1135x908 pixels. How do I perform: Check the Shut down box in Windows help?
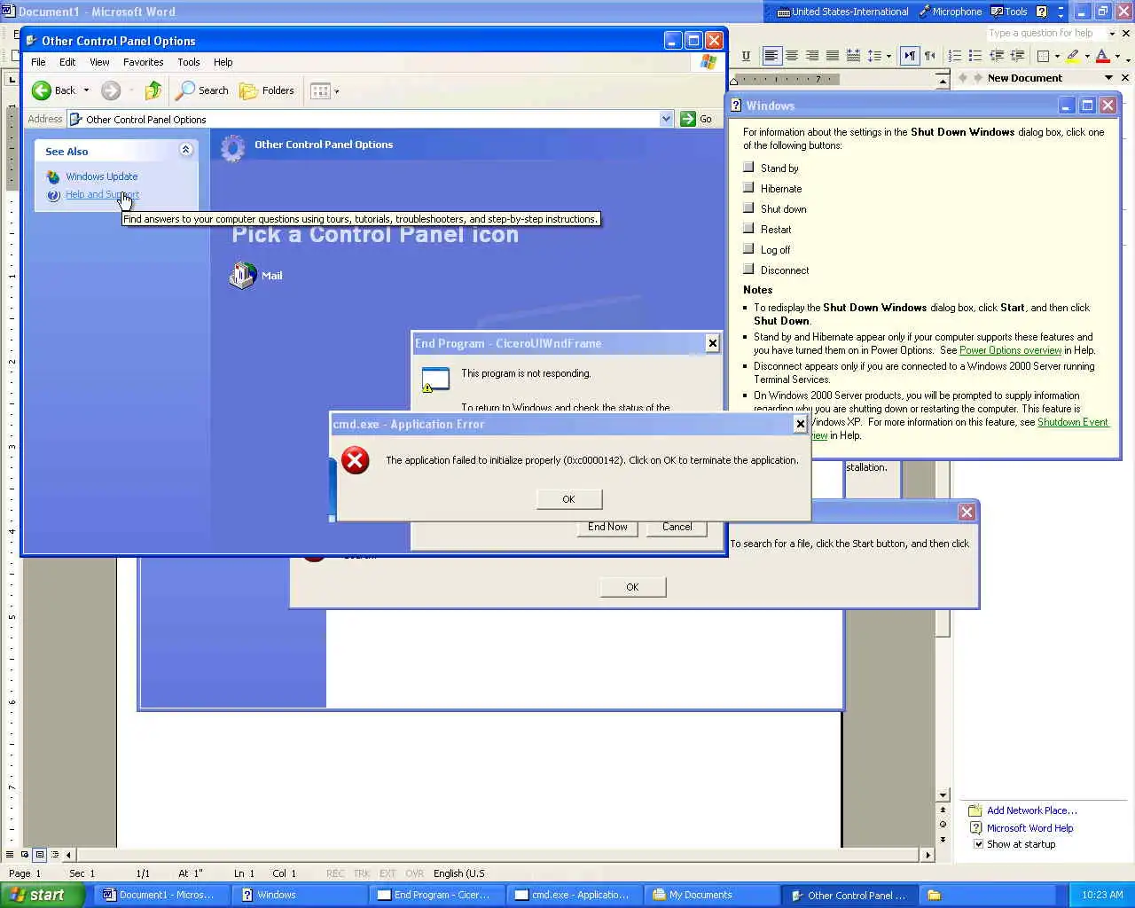pyautogui.click(x=748, y=207)
